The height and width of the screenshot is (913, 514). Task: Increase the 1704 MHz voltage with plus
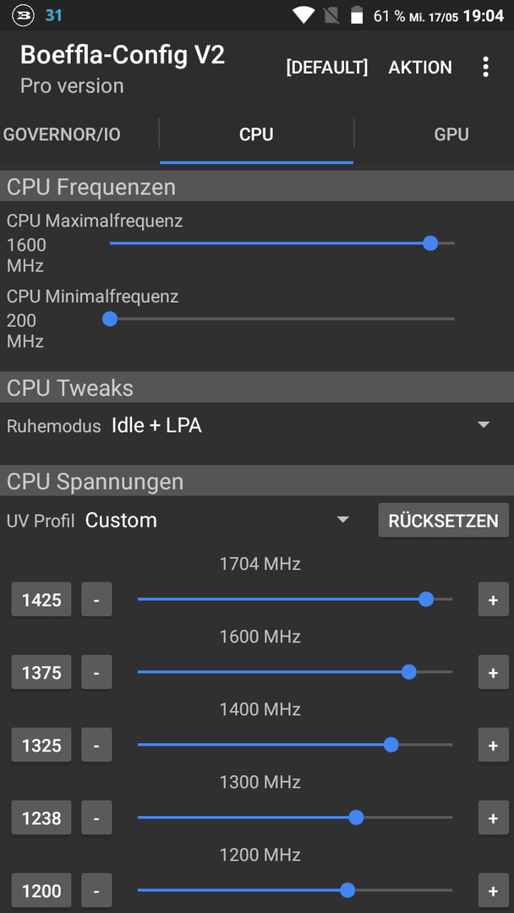(493, 599)
